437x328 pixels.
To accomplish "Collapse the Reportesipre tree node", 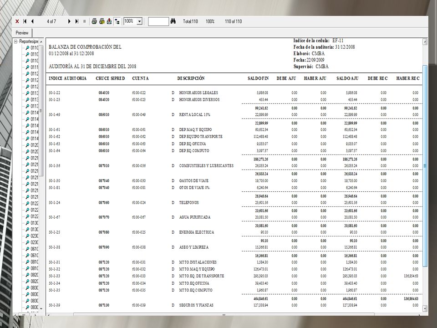I will pos(15,41).
